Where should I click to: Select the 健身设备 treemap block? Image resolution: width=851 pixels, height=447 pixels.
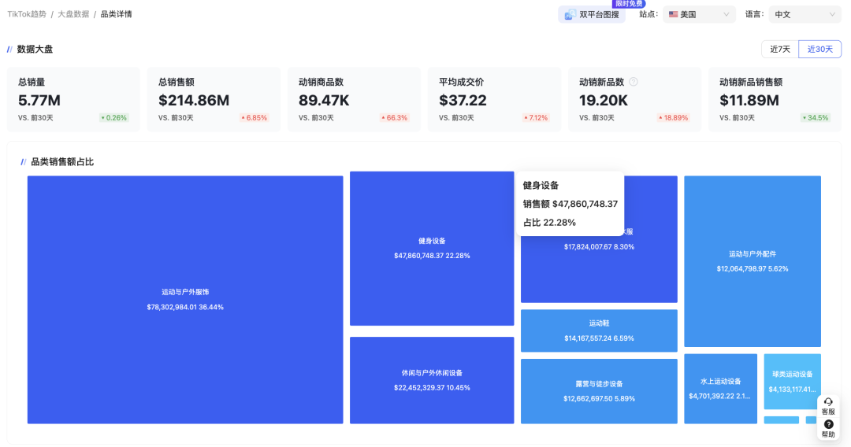432,249
